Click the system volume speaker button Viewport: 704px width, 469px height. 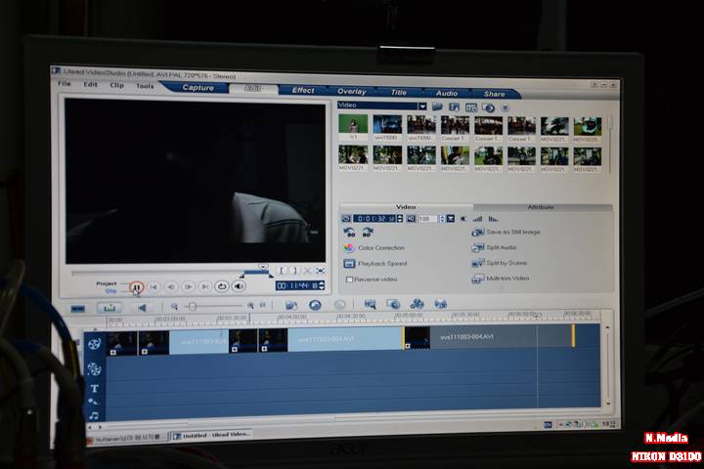(x=239, y=286)
